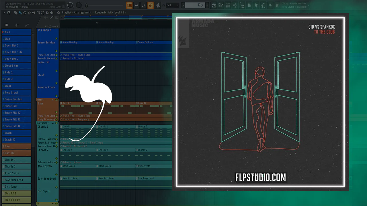Select the Chords 2 pattern in picker
This screenshot has width=367, height=206.
tap(16, 166)
